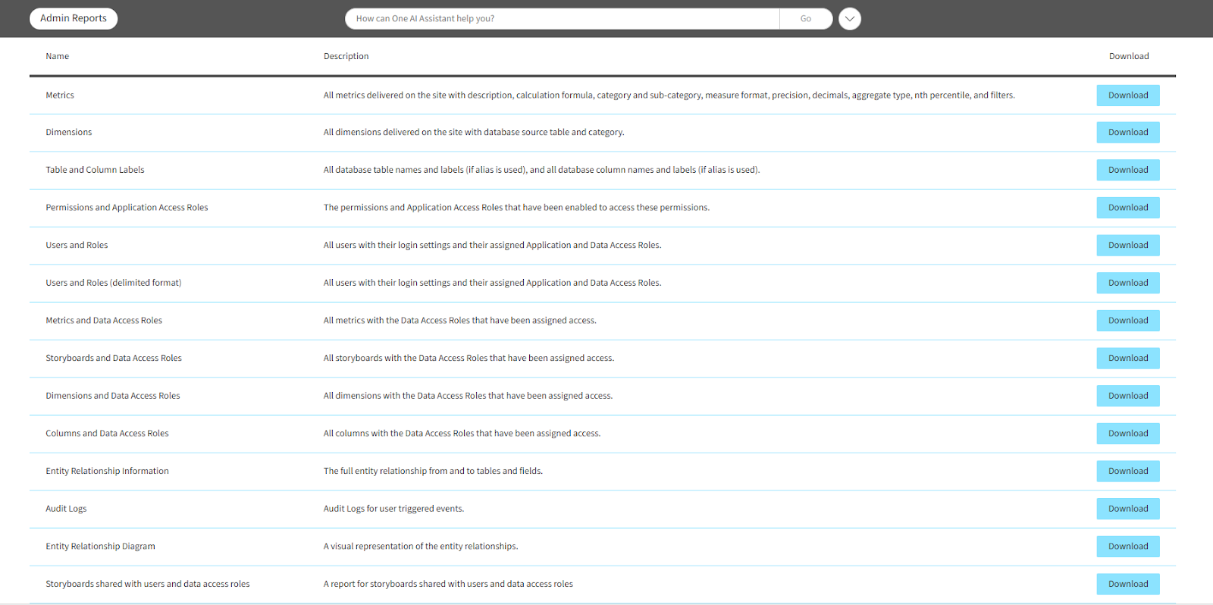This screenshot has width=1213, height=605.
Task: Expand the chevron dropdown beside Go button
Action: [849, 19]
